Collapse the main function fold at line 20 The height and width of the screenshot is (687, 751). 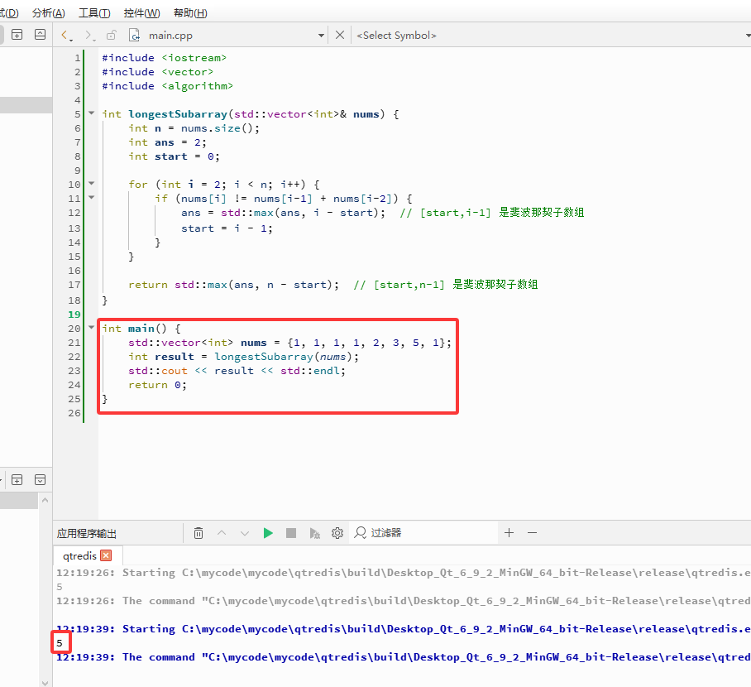[x=91, y=328]
